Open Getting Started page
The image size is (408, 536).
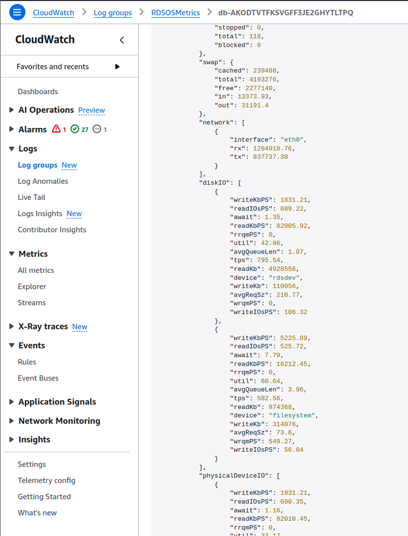coord(44,497)
